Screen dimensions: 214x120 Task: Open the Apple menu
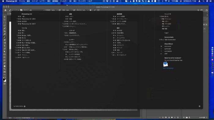pos(3,1)
